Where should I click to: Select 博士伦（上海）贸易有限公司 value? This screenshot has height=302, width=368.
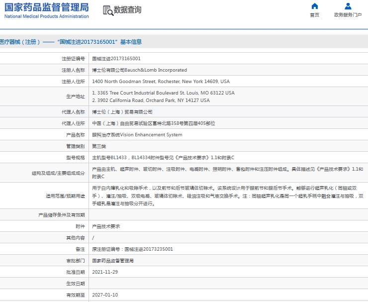pyautogui.click(x=122, y=112)
